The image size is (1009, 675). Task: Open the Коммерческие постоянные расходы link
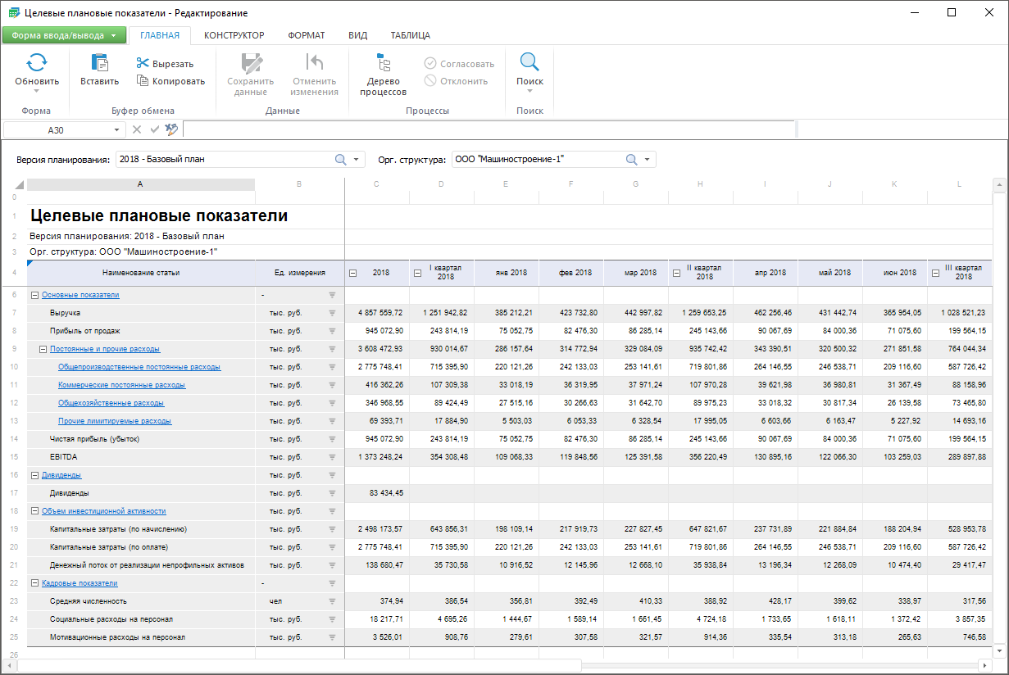pos(121,385)
